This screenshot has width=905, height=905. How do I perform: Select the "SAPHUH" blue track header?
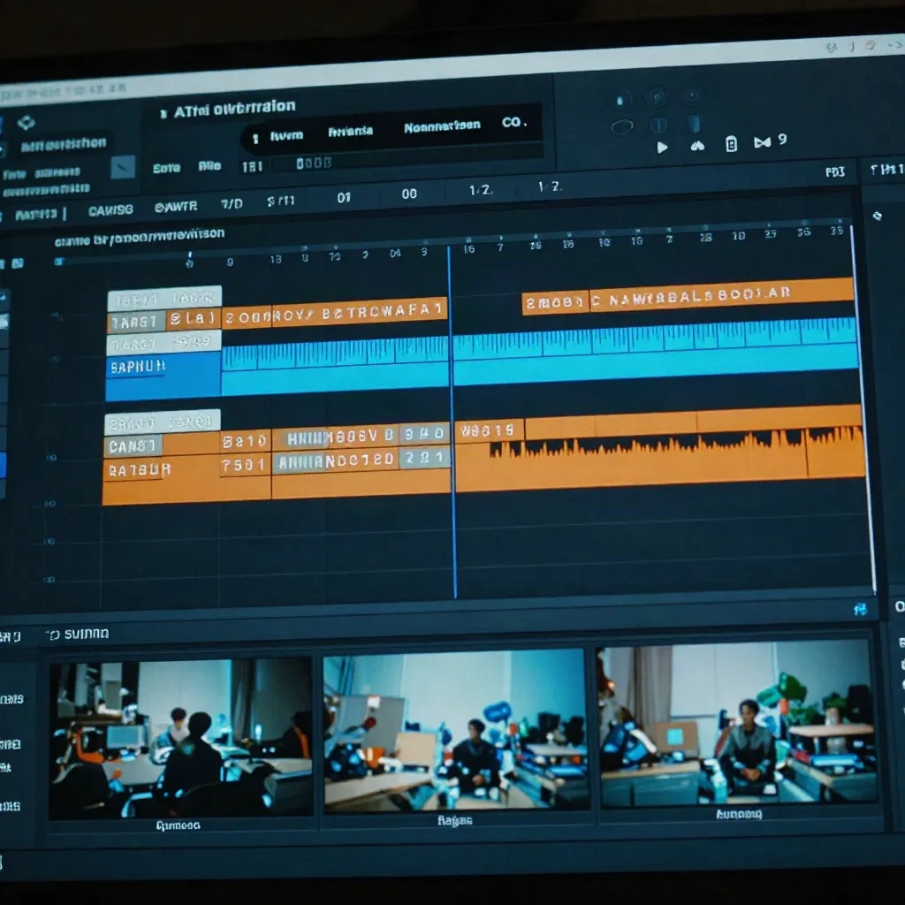[x=163, y=376]
